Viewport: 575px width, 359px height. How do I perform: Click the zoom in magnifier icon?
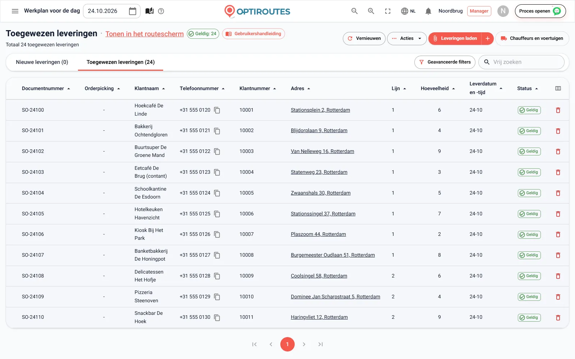[371, 11]
